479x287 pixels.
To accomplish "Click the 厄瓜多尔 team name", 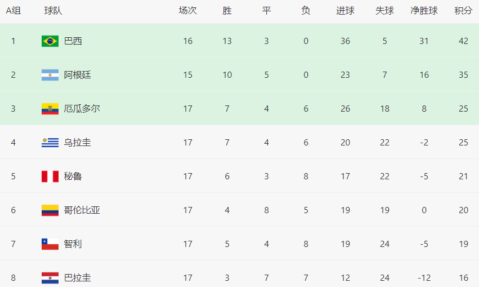I will [82, 109].
